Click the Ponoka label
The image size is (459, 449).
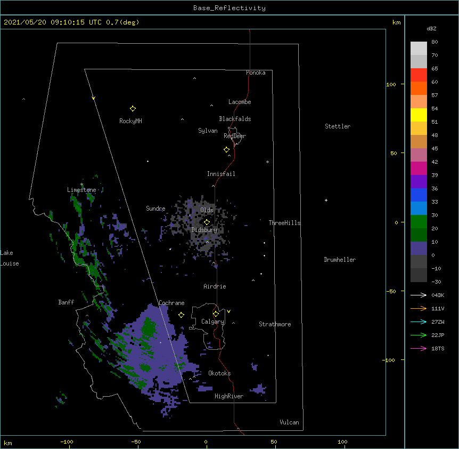point(256,73)
